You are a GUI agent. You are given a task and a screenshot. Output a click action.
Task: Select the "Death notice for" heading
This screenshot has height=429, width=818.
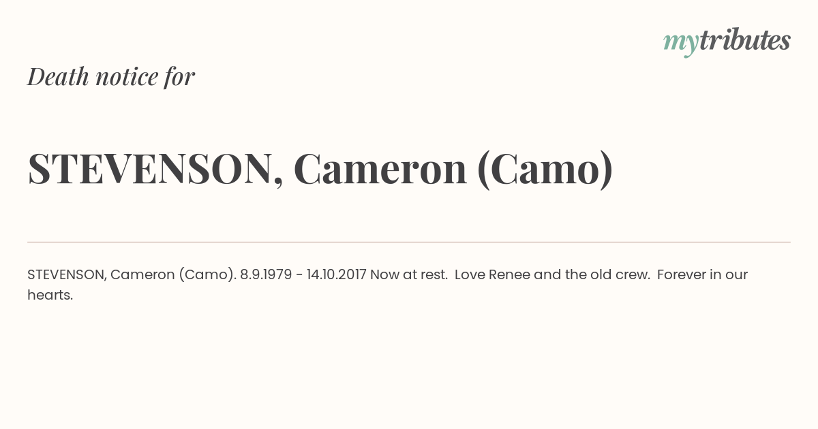111,76
